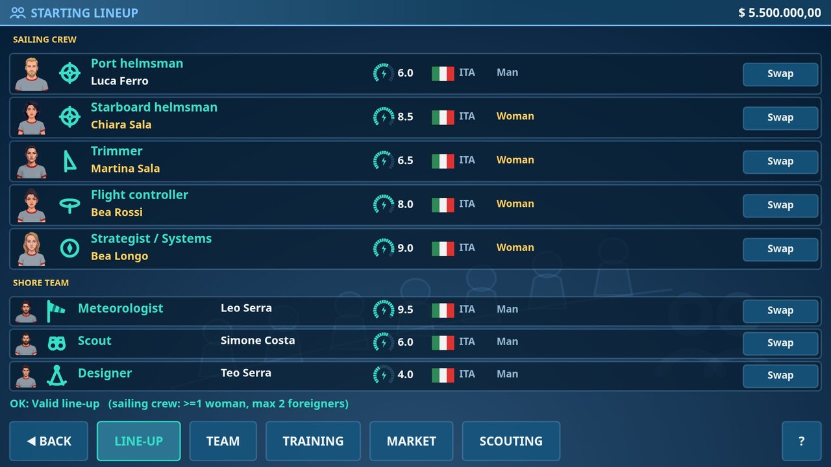Click the Italian flag in Teo Serra's row
Viewport: 831px width, 467px height.
[x=443, y=375]
